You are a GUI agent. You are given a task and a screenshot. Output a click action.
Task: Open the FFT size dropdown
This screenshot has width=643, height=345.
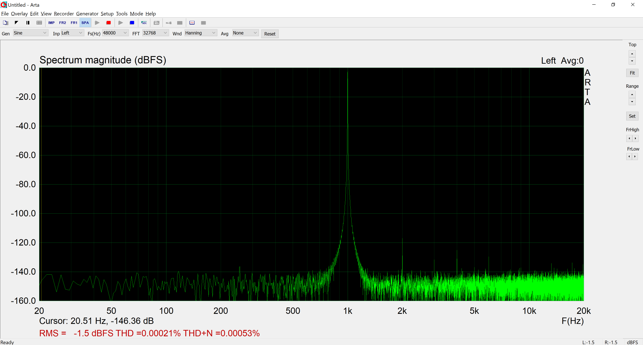tap(155, 33)
